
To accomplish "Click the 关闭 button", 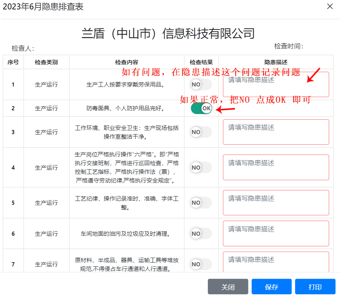I will [228, 287].
